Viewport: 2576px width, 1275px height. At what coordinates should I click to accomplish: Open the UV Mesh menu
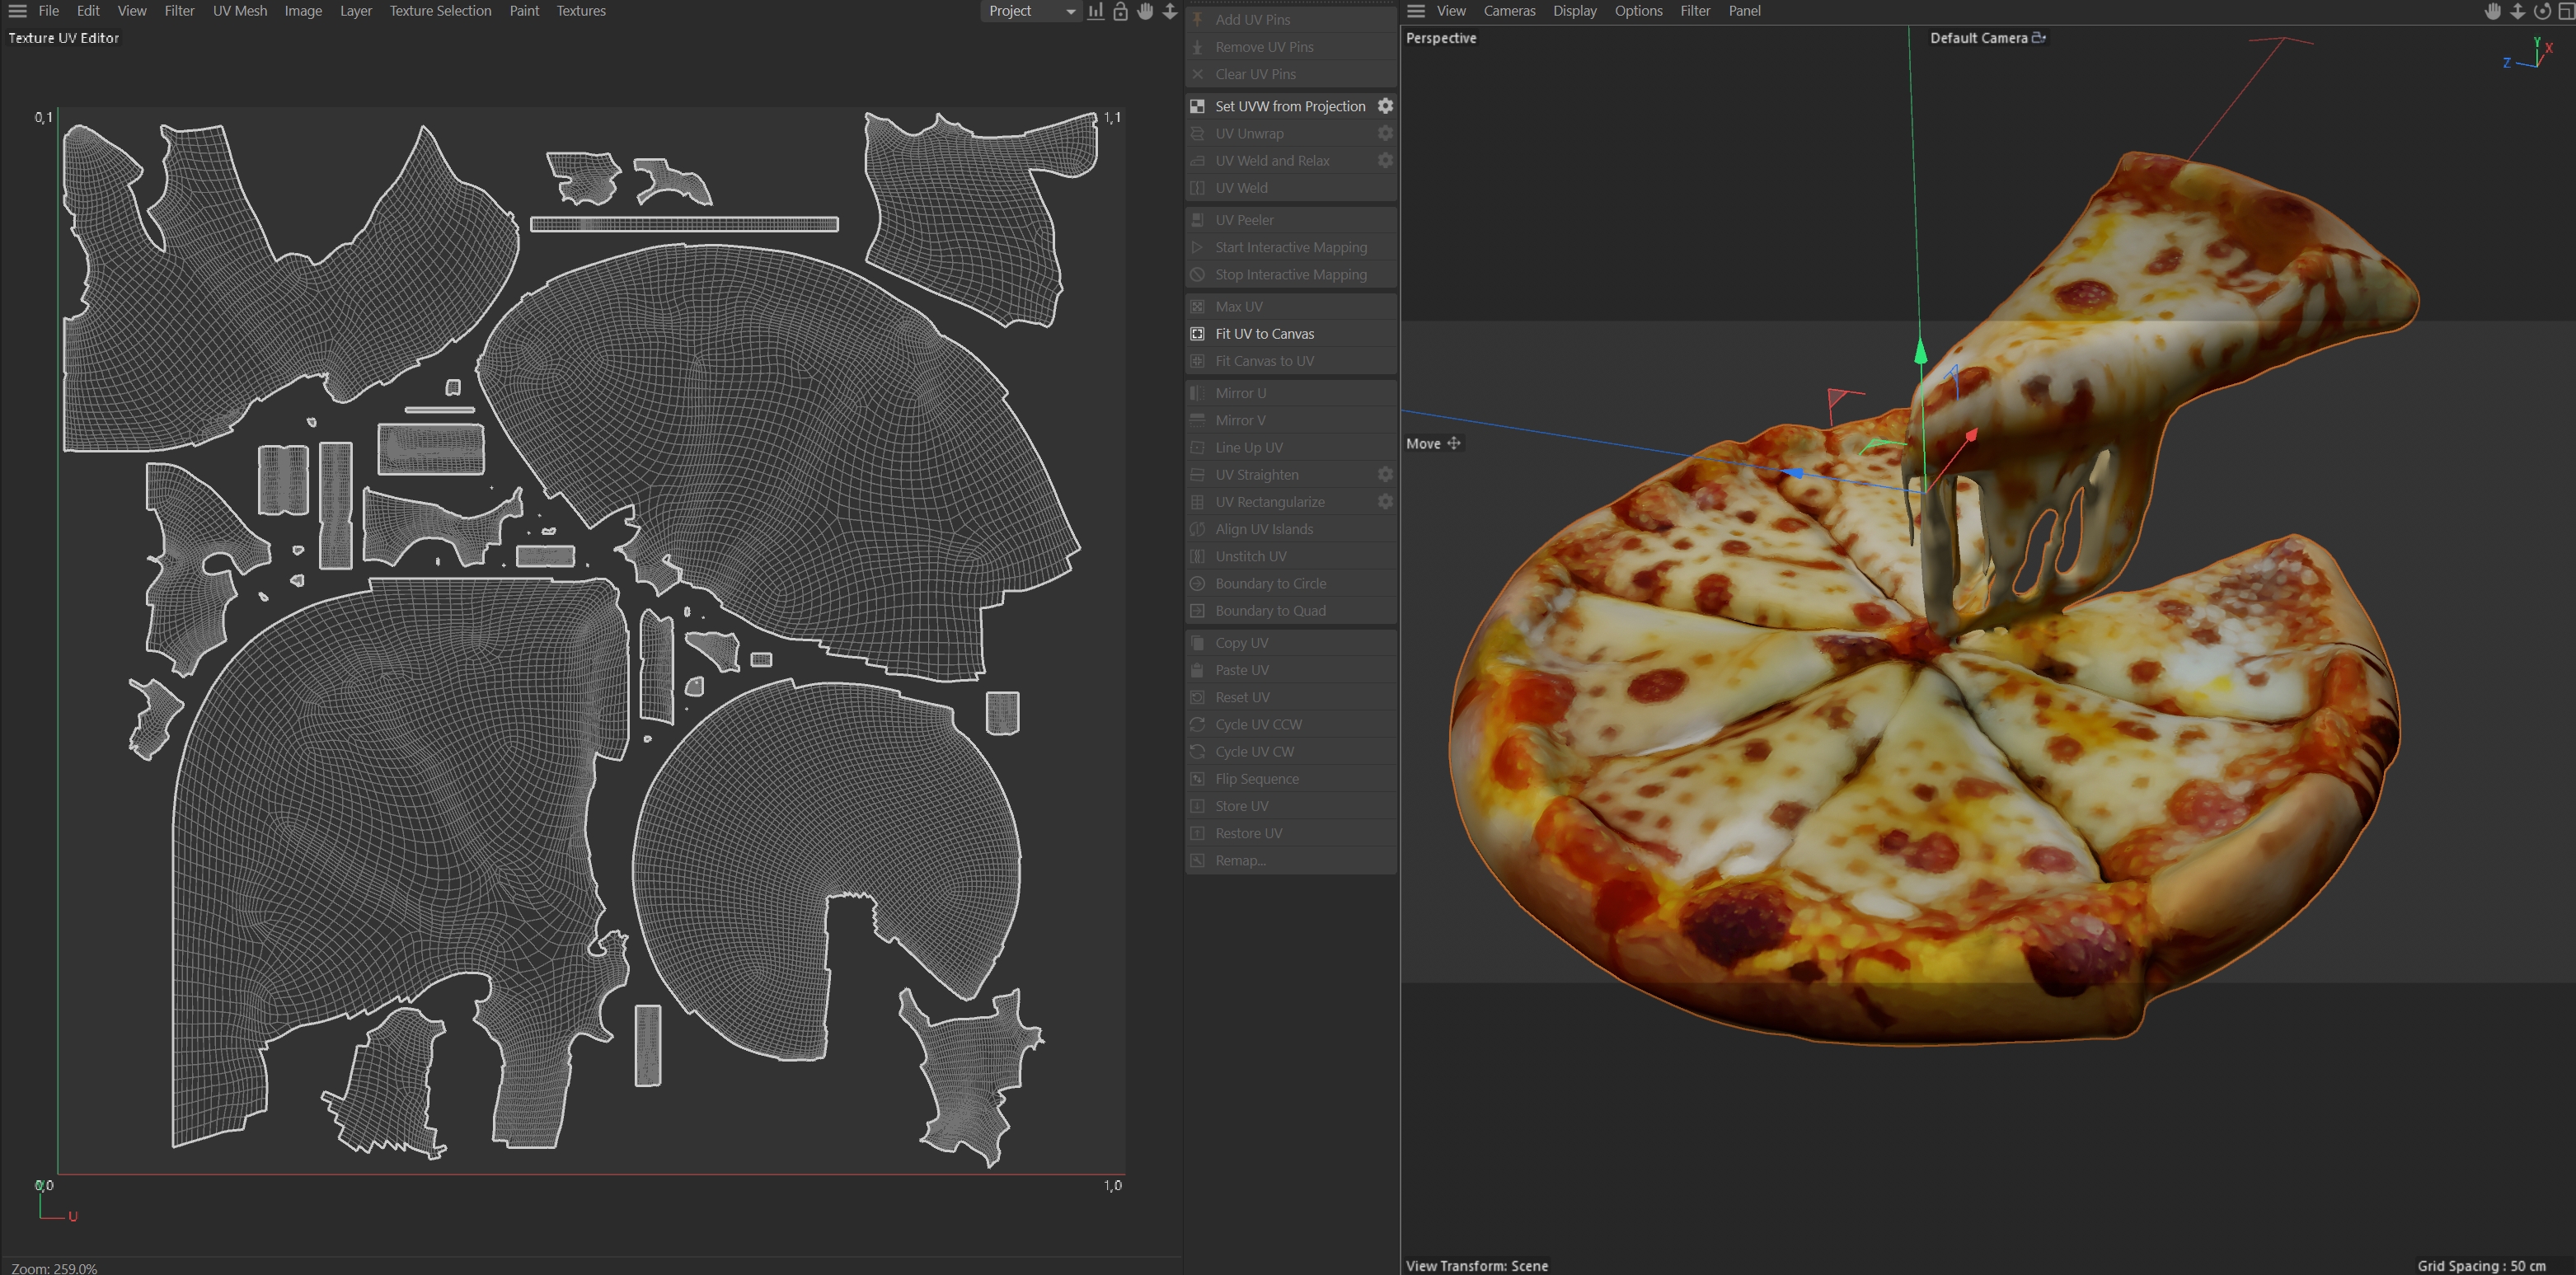239,11
